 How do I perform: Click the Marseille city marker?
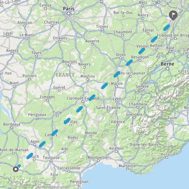coord(127,169)
